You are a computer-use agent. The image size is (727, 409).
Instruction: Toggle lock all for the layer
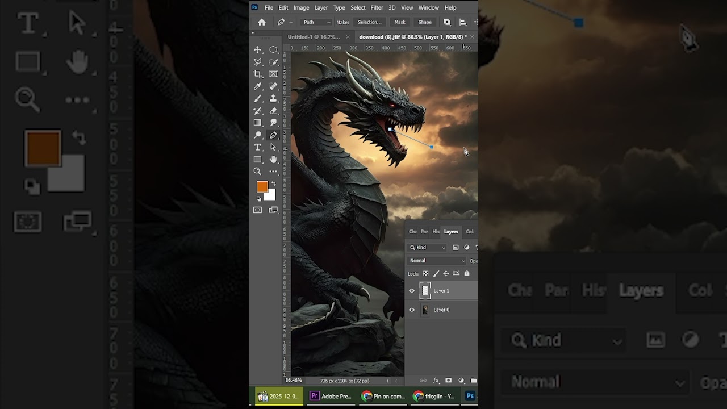pos(467,274)
